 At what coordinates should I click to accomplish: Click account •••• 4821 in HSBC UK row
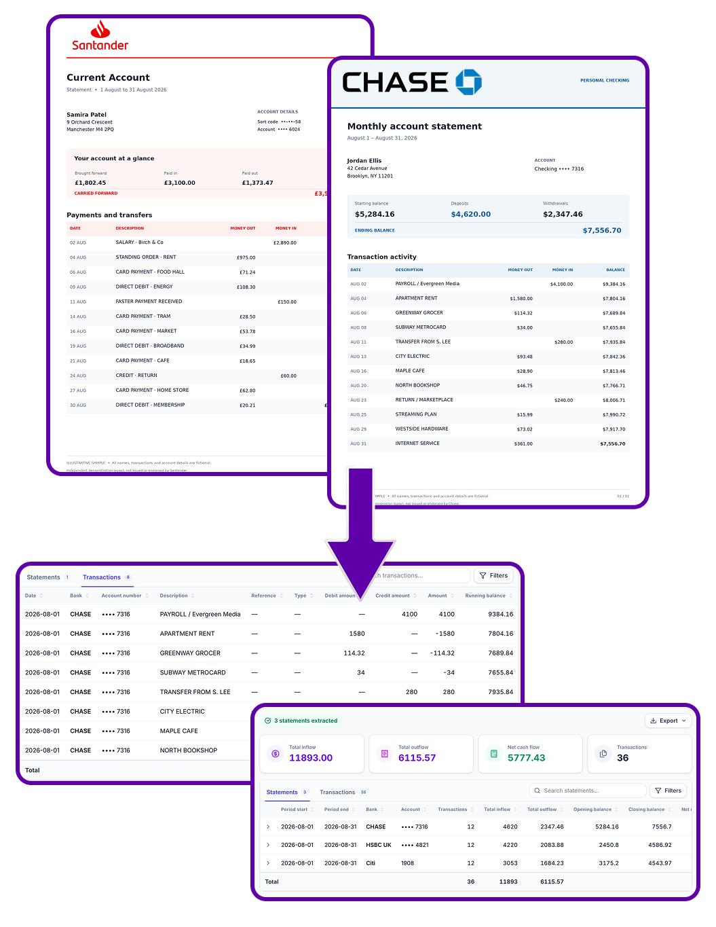click(415, 845)
